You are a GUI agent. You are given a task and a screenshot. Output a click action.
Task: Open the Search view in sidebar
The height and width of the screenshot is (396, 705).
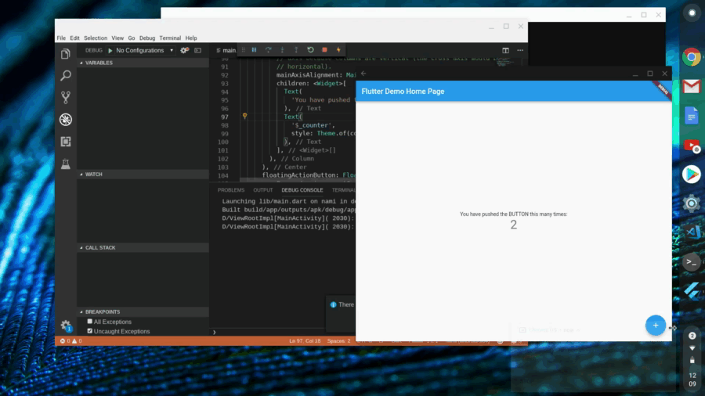tap(66, 76)
